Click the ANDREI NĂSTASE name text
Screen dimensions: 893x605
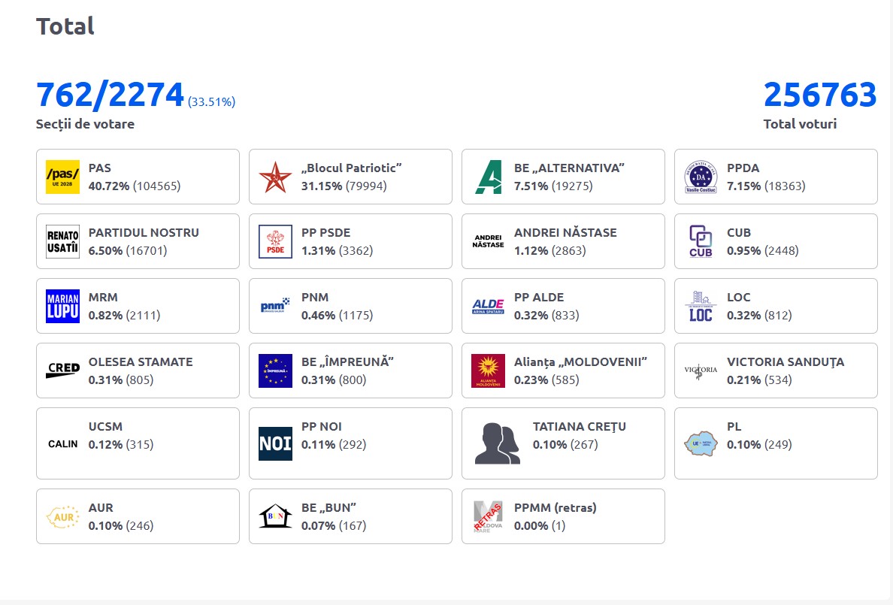point(565,232)
